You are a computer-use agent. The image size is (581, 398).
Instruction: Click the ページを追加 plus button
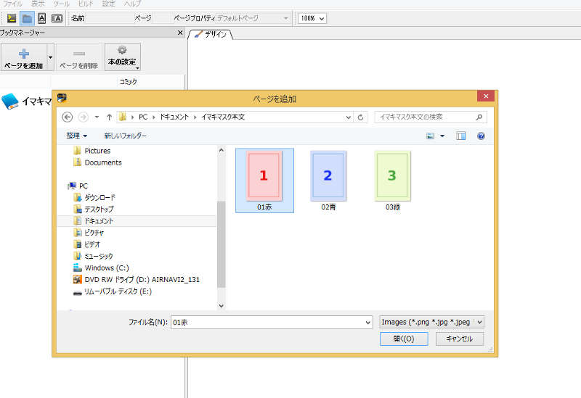point(24,57)
